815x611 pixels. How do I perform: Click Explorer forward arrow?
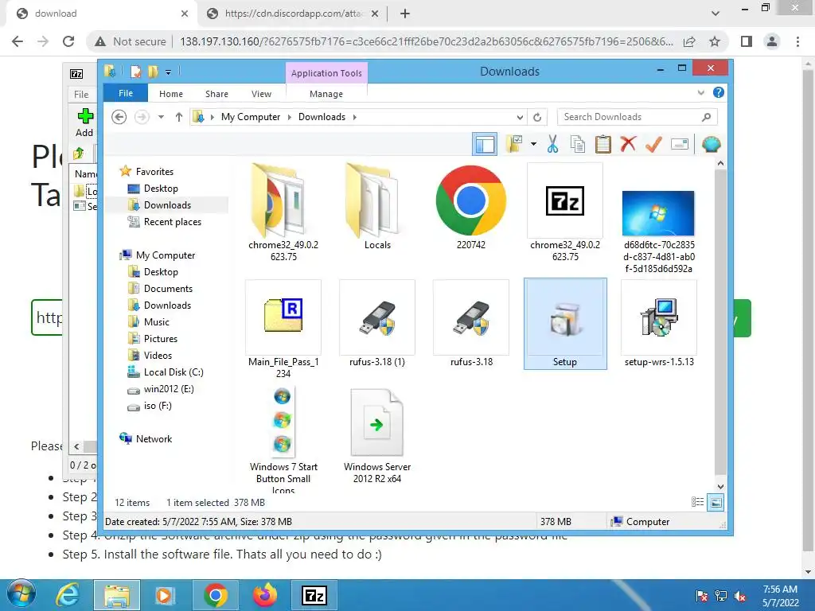click(142, 117)
